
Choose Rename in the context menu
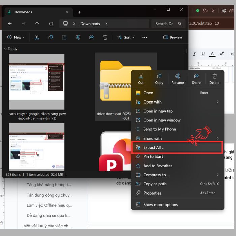click(178, 79)
